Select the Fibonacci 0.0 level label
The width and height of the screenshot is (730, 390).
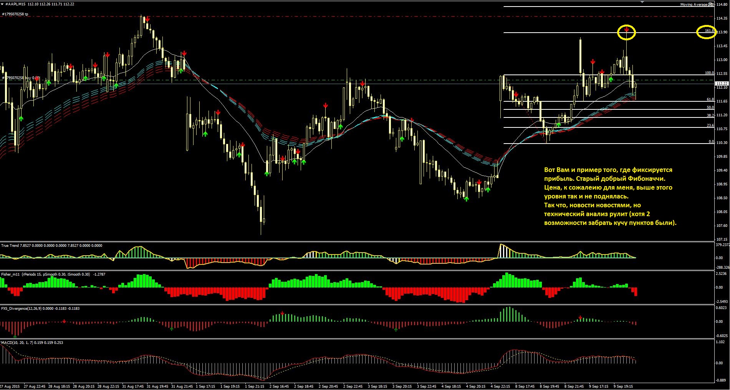tap(711, 142)
